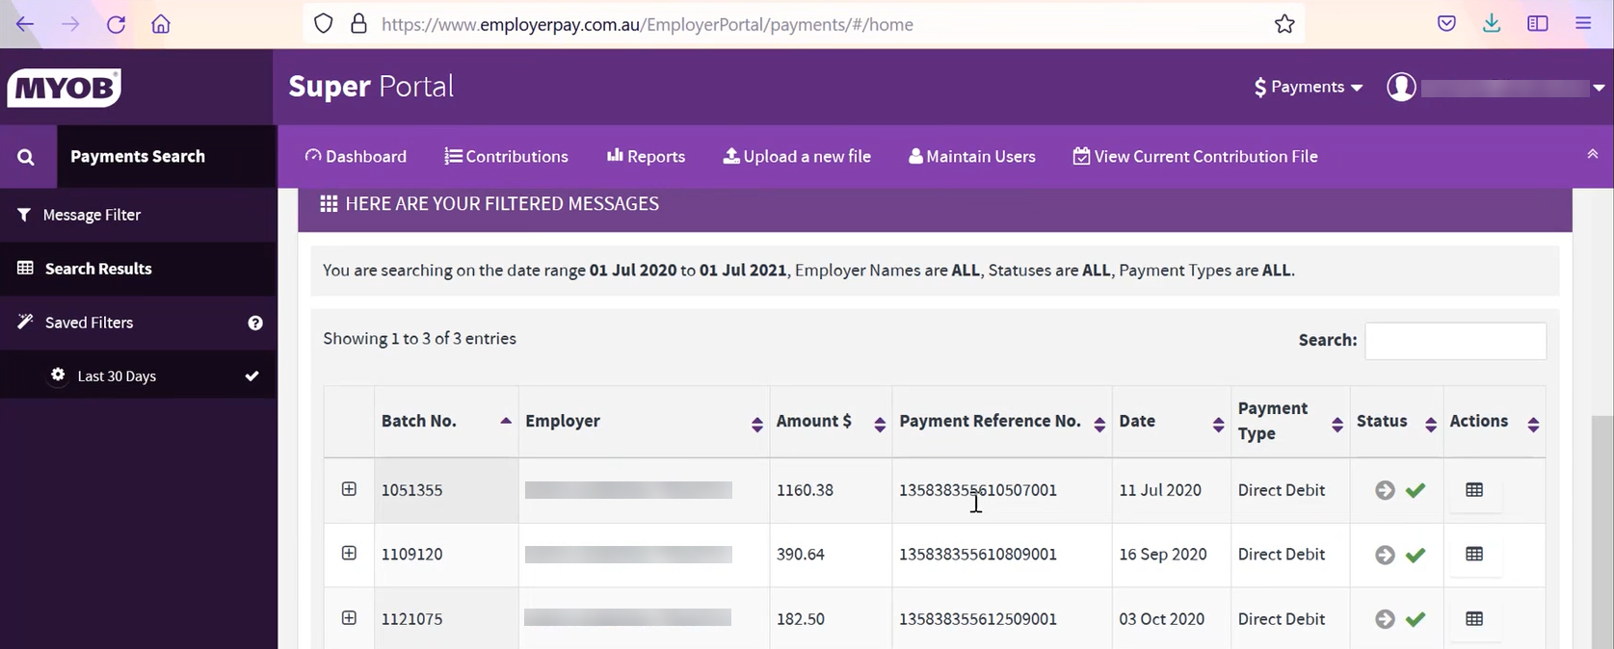Image resolution: width=1614 pixels, height=649 pixels.
Task: Expand row for batch 1109120
Action: 349,554
